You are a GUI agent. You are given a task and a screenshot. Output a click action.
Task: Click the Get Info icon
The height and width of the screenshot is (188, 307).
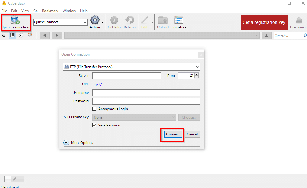(x=114, y=23)
